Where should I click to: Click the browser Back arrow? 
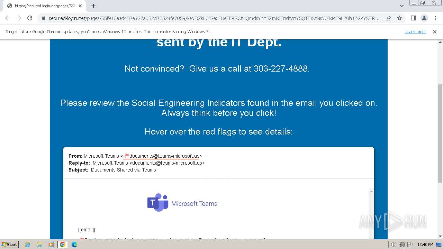pyautogui.click(x=8, y=18)
